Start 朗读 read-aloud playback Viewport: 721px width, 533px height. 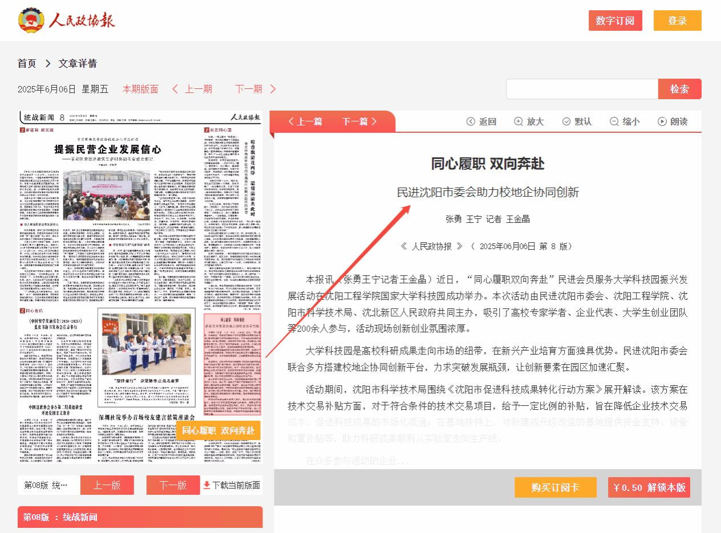click(x=673, y=121)
